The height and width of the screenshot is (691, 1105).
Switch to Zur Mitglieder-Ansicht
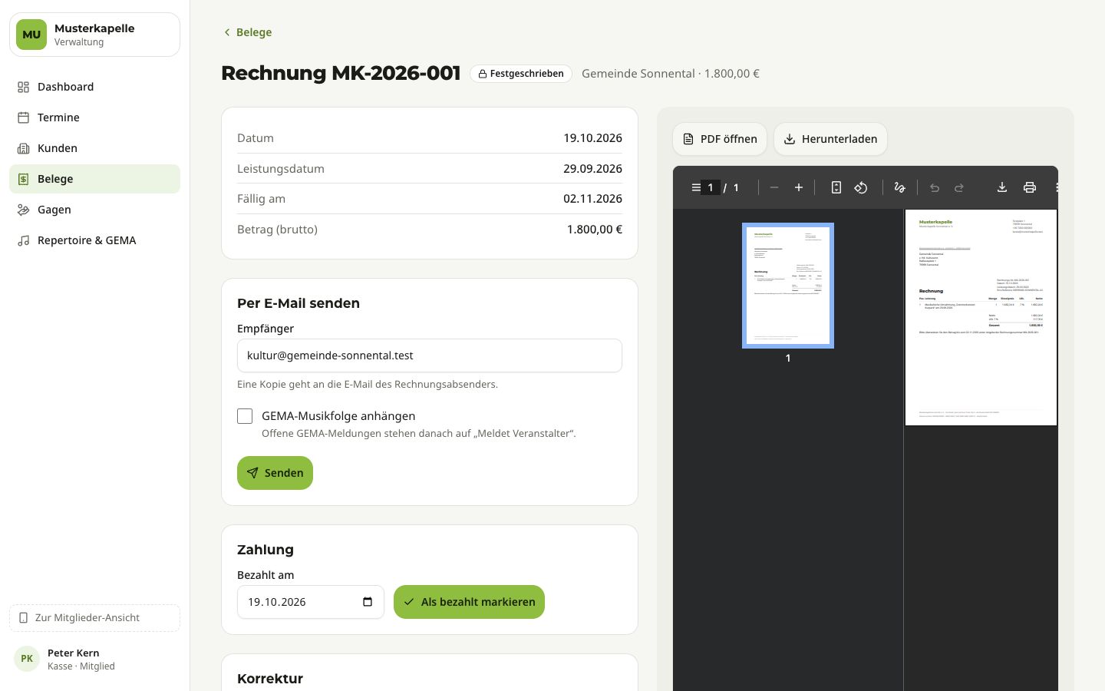pyautogui.click(x=95, y=618)
